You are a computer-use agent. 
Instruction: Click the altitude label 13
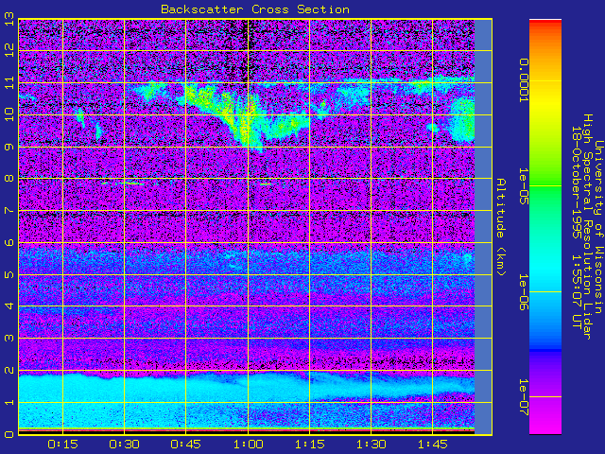pyautogui.click(x=9, y=19)
